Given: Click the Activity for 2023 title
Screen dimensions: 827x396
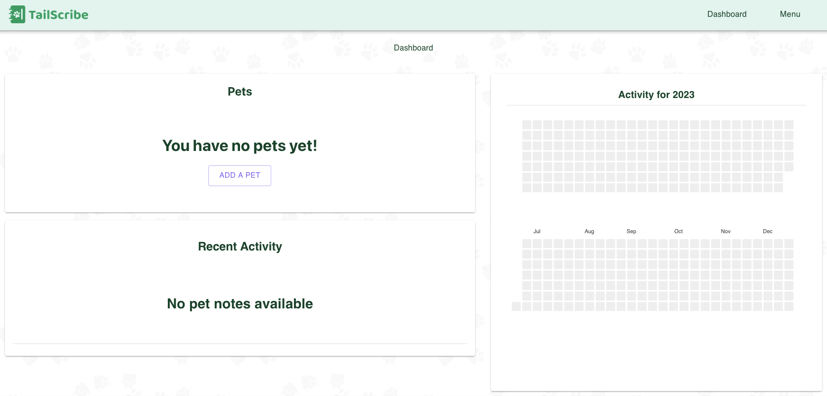Looking at the screenshot, I should point(656,95).
